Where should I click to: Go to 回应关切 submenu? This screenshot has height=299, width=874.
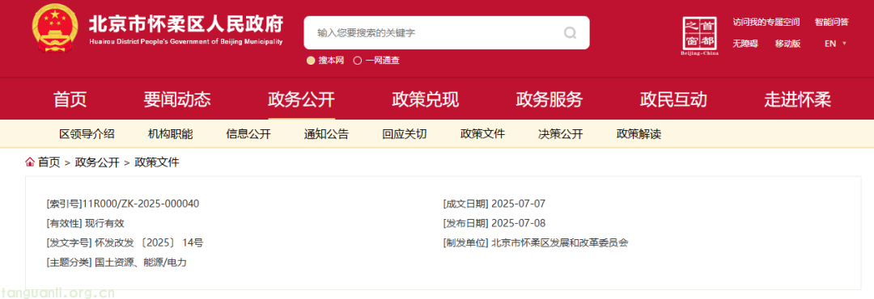405,133
